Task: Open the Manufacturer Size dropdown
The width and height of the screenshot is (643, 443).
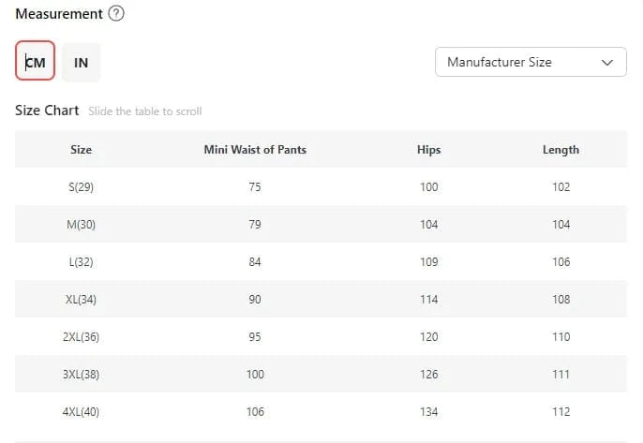Action: [531, 63]
